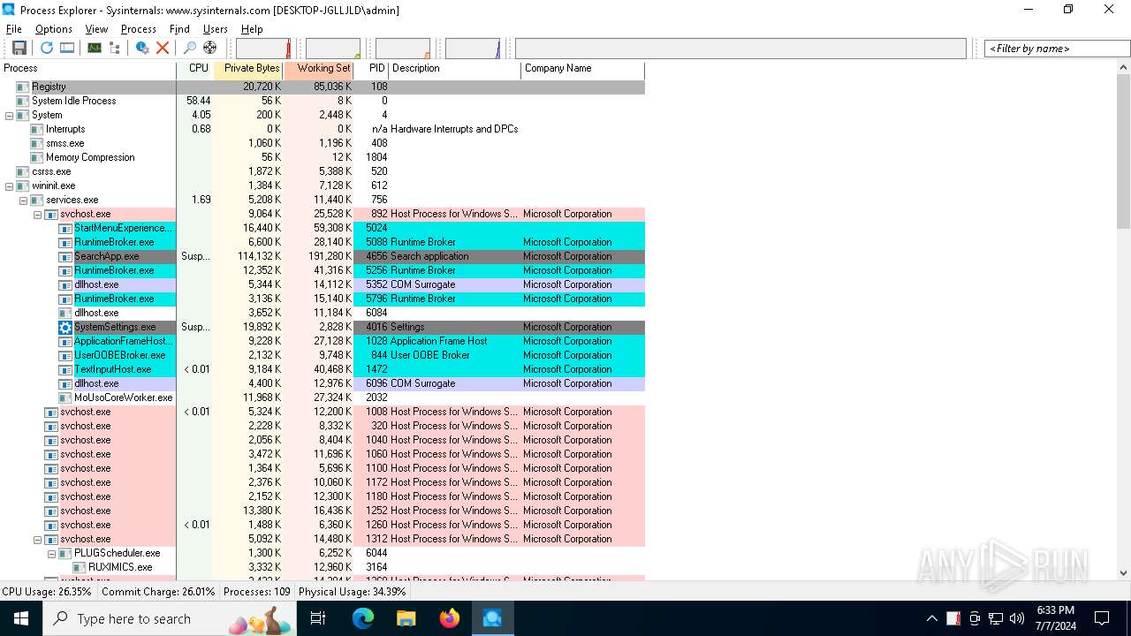The height and width of the screenshot is (636, 1131).
Task: Open the File menu
Action: 14,29
